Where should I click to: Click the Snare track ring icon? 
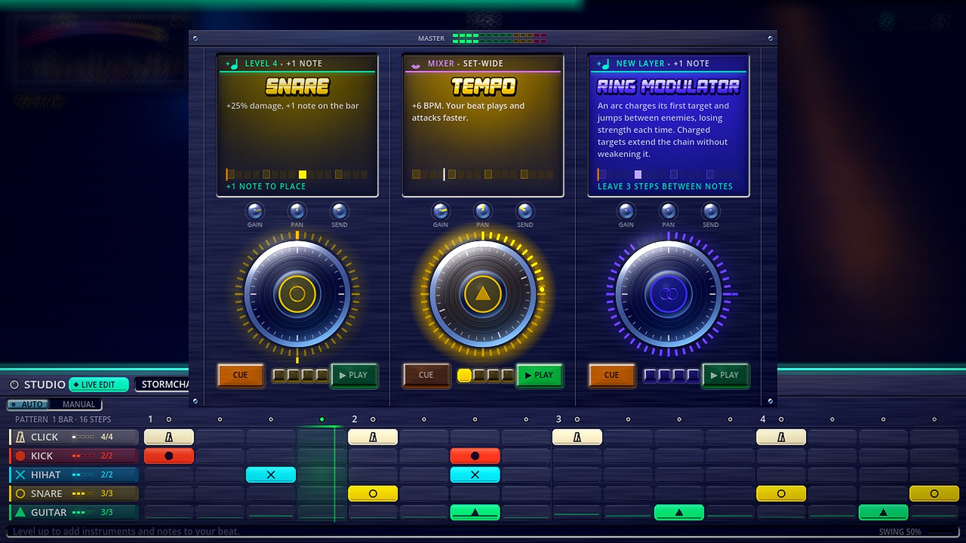point(21,493)
